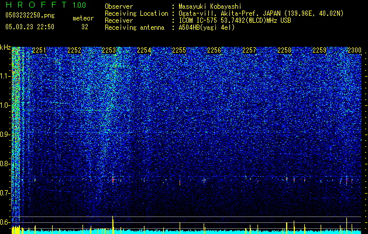Click the 0.9 kHz axis label
Image resolution: width=368 pixels, height=234 pixels.
(5, 135)
